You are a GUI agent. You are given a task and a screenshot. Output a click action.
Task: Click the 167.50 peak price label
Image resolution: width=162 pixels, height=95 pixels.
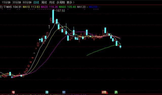(x=60, y=11)
